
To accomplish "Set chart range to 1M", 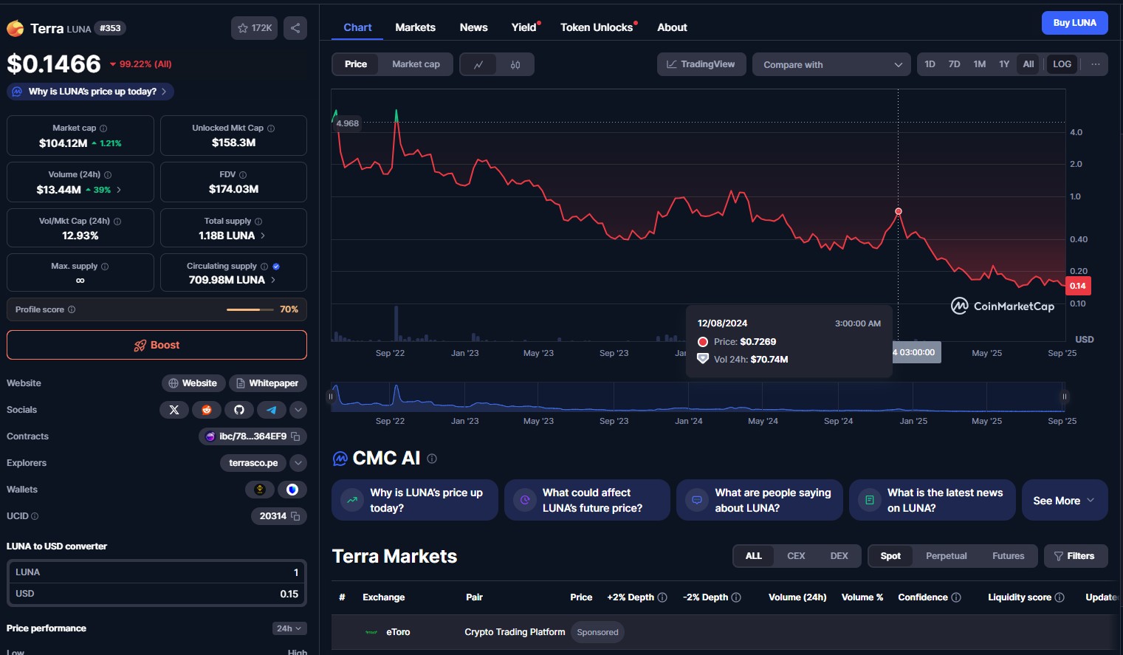I will tap(980, 64).
